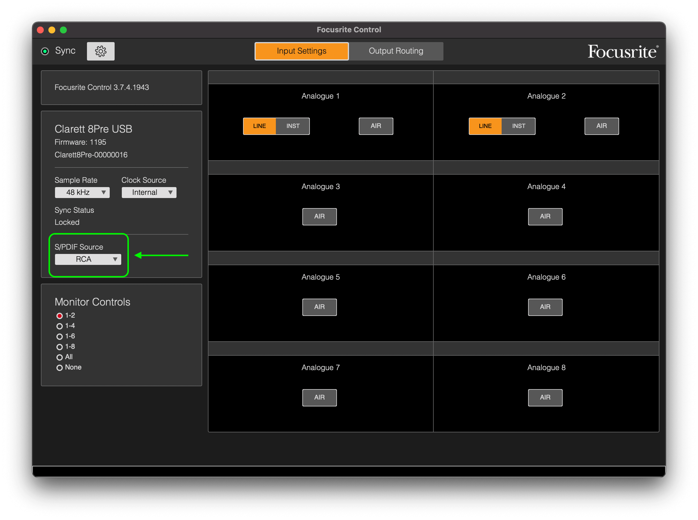Click the Clarett 8Pre USB device name

pyautogui.click(x=93, y=129)
